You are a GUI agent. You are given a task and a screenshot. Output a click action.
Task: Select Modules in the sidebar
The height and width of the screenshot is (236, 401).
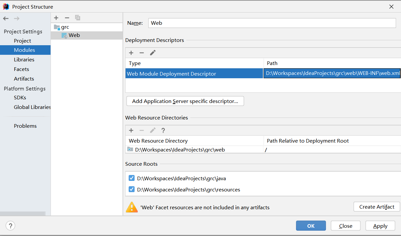(x=24, y=50)
